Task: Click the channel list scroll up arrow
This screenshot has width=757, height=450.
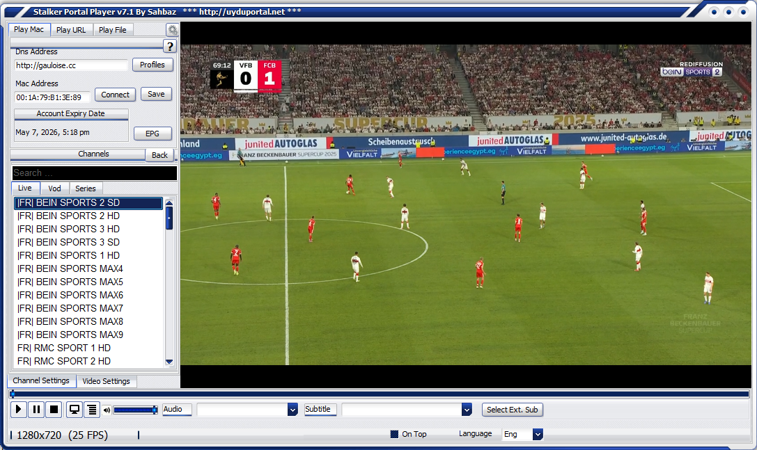Action: coord(169,202)
